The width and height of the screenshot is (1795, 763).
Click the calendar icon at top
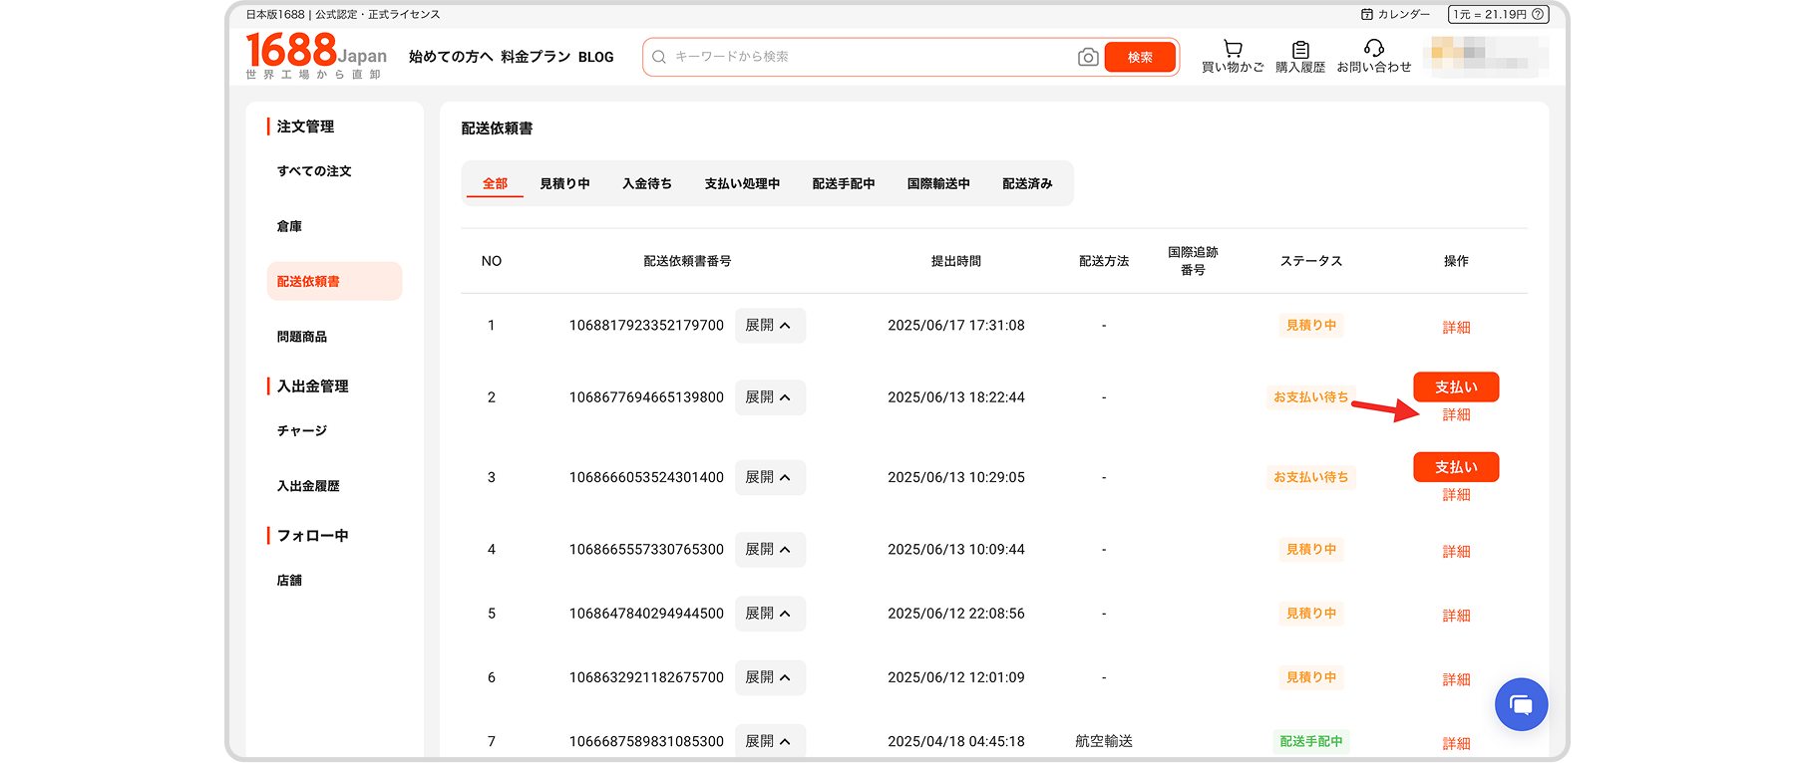tap(1367, 14)
